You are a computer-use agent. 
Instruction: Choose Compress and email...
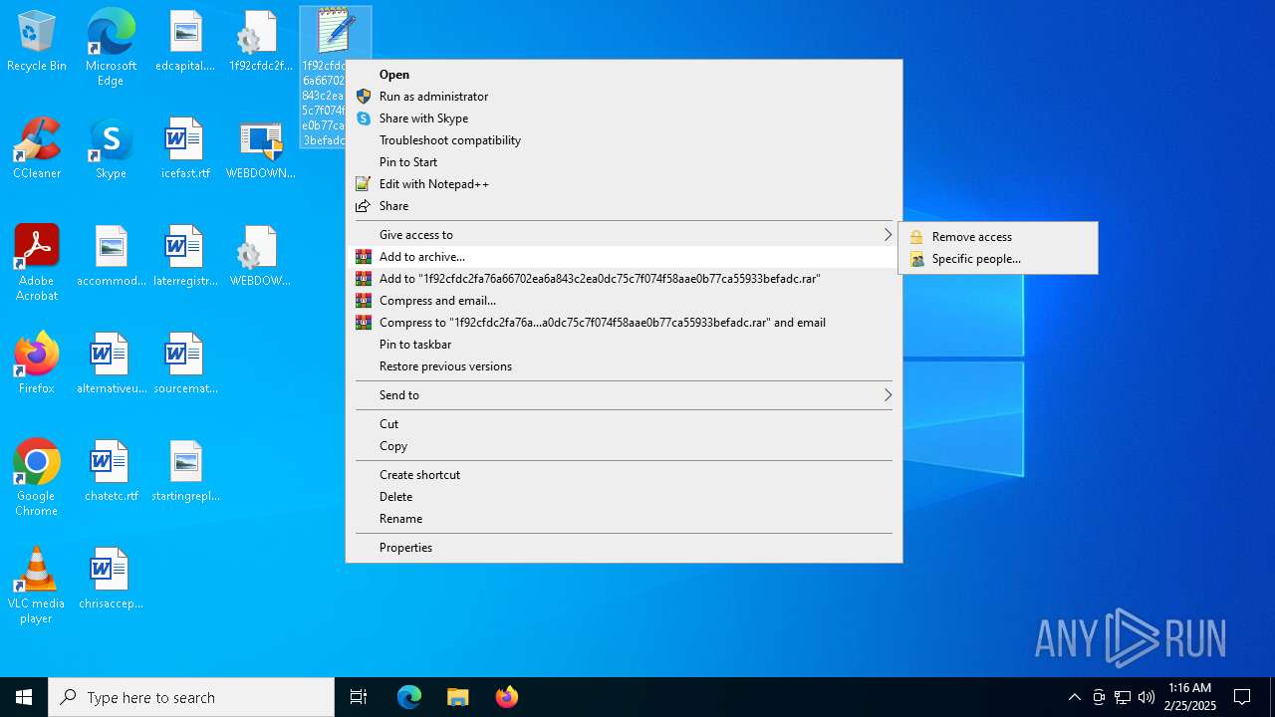[624, 301]
